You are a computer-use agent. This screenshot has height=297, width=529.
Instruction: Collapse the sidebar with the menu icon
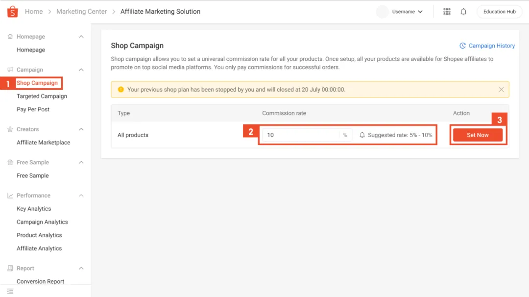click(x=10, y=291)
